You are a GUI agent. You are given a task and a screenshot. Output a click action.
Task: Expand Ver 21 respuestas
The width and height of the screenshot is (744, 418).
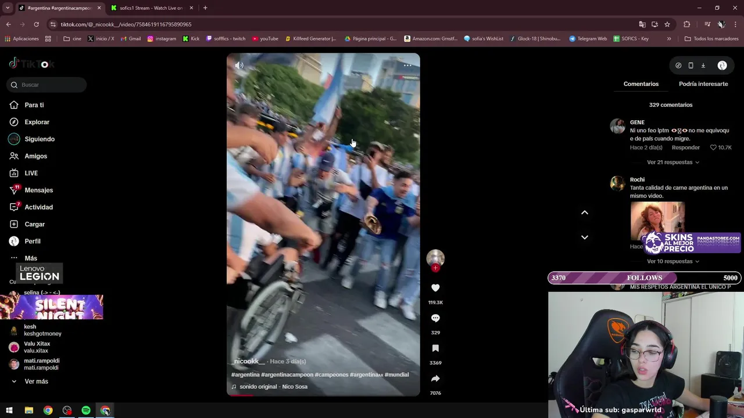click(x=673, y=163)
